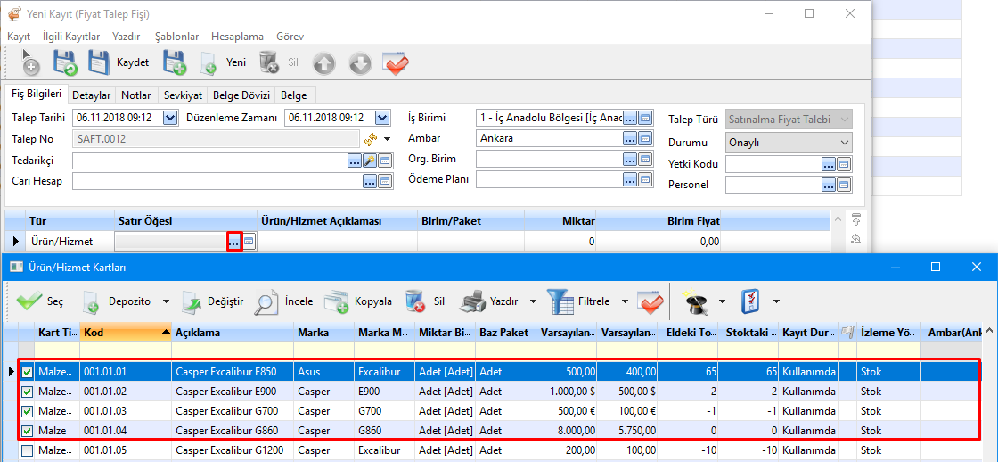
Task: Click the Satır Öğesi ellipsis browse button
Action: (x=234, y=242)
